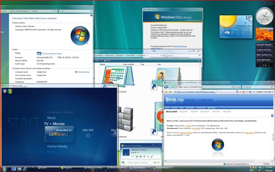Open the Windows Defender brick wall icon
The width and height of the screenshot is (275, 172).
pyautogui.click(x=126, y=119)
